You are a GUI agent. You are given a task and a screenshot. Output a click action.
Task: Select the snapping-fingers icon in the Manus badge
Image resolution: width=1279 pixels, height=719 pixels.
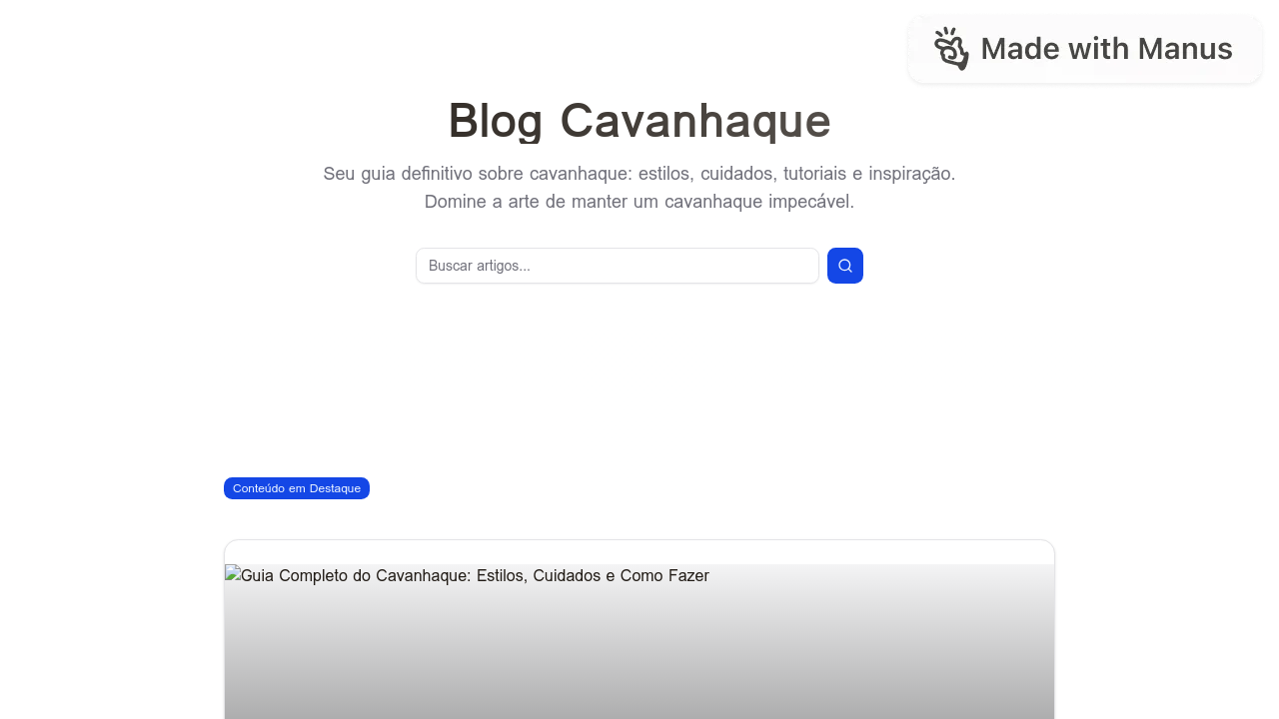950,48
